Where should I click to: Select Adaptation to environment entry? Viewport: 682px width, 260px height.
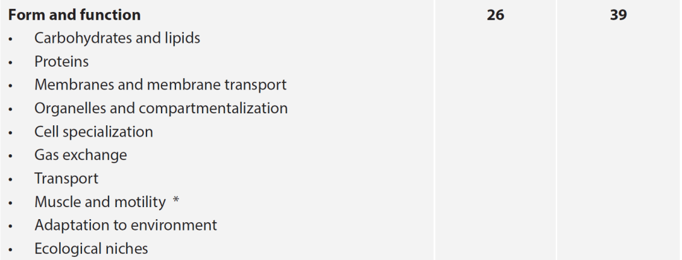[x=125, y=225]
